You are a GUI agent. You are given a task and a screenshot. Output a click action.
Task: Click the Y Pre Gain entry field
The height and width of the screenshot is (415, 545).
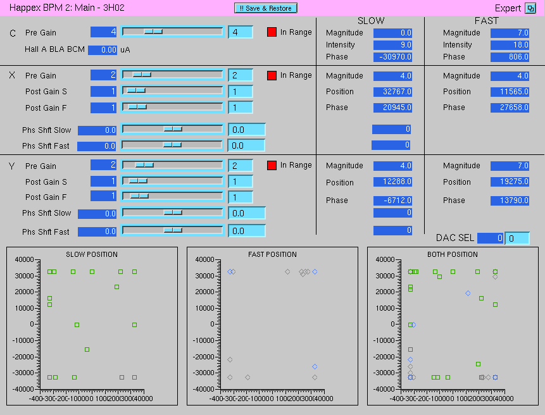[241, 166]
